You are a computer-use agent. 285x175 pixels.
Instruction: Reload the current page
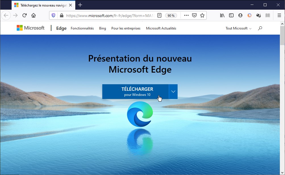[x=24, y=15]
